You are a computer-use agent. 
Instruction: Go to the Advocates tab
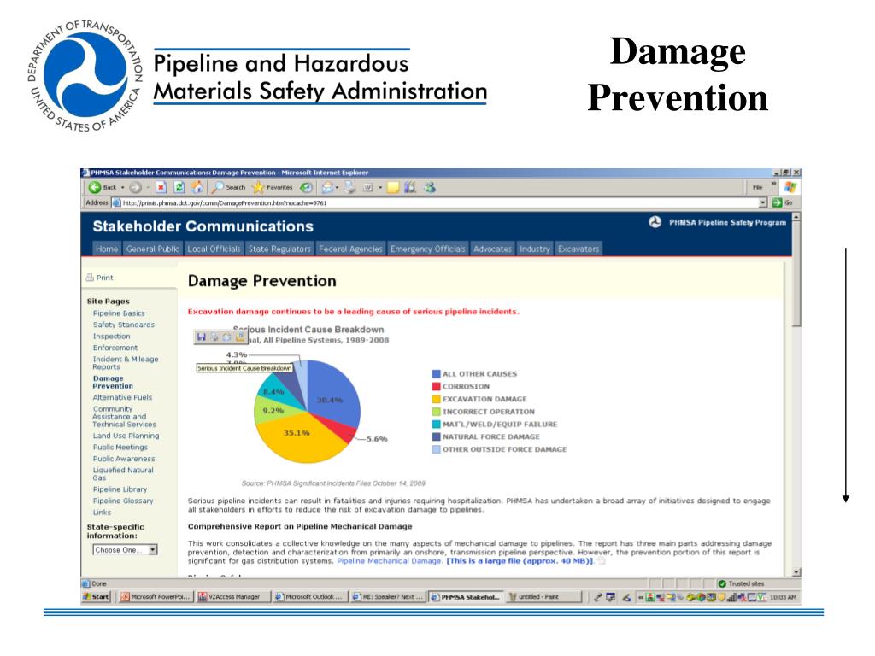click(492, 249)
